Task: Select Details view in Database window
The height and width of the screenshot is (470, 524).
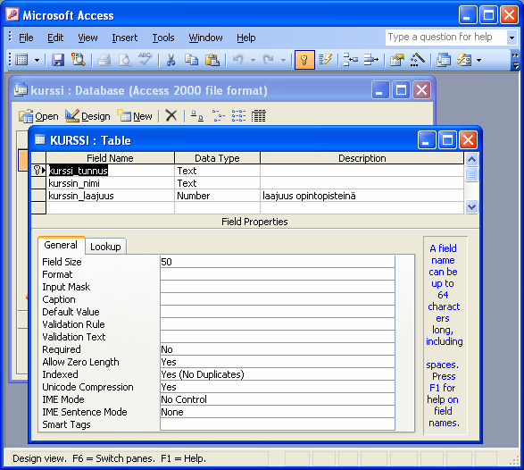Action: click(259, 116)
